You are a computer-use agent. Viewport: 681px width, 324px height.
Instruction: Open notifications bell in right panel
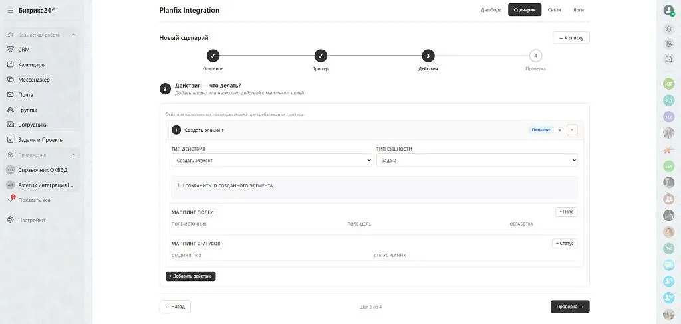pos(669,29)
